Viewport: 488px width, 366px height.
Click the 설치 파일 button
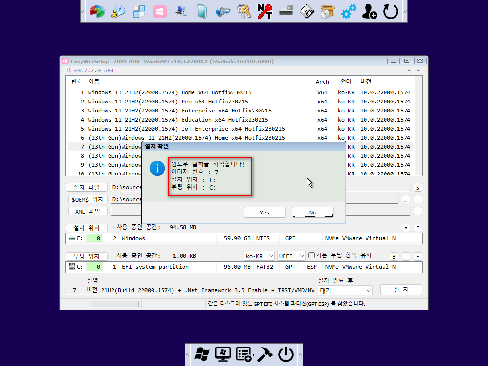coord(87,187)
